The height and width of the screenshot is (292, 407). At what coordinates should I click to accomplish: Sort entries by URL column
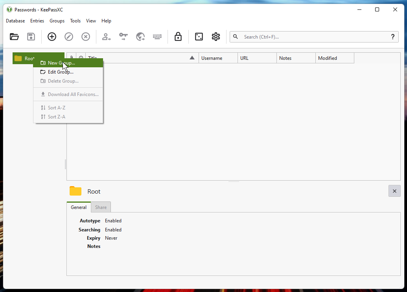pyautogui.click(x=257, y=58)
